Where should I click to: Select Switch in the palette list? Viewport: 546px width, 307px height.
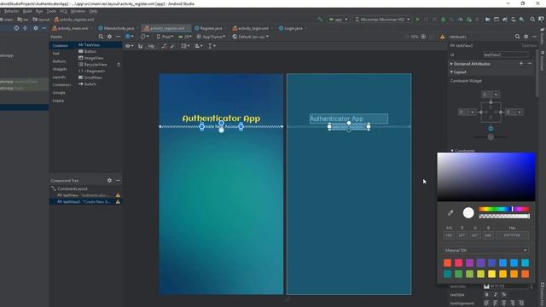coord(87,84)
